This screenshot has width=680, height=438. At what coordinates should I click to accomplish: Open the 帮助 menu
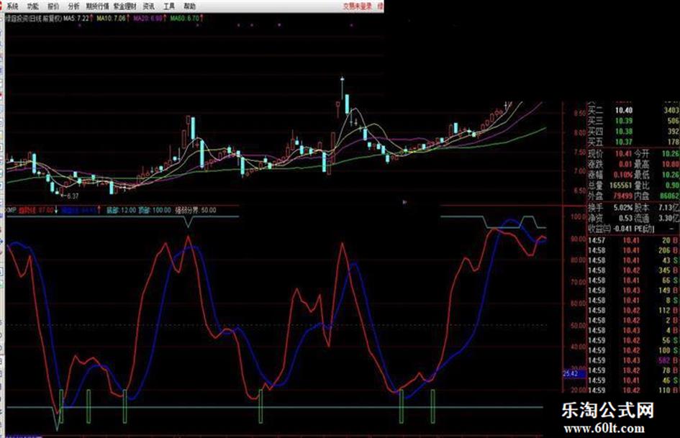[189, 6]
